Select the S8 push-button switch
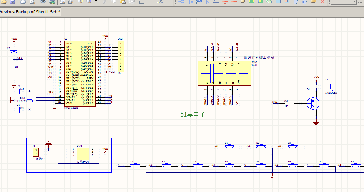 356,165
